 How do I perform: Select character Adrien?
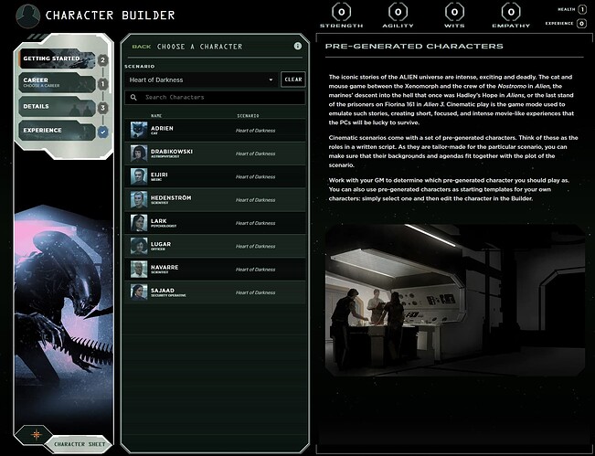tap(215, 130)
